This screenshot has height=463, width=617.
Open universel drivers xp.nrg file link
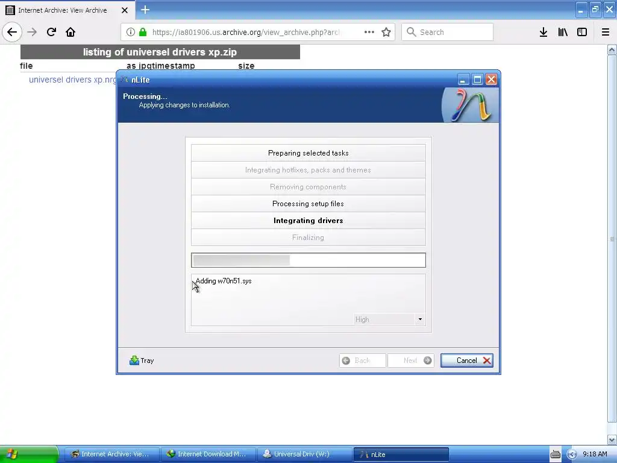coord(72,80)
